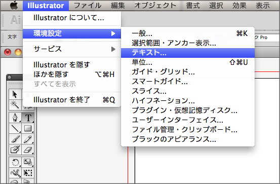Viewport: 280px width, 184px height.
Task: Select the Rotate tool
Action: 15,162
